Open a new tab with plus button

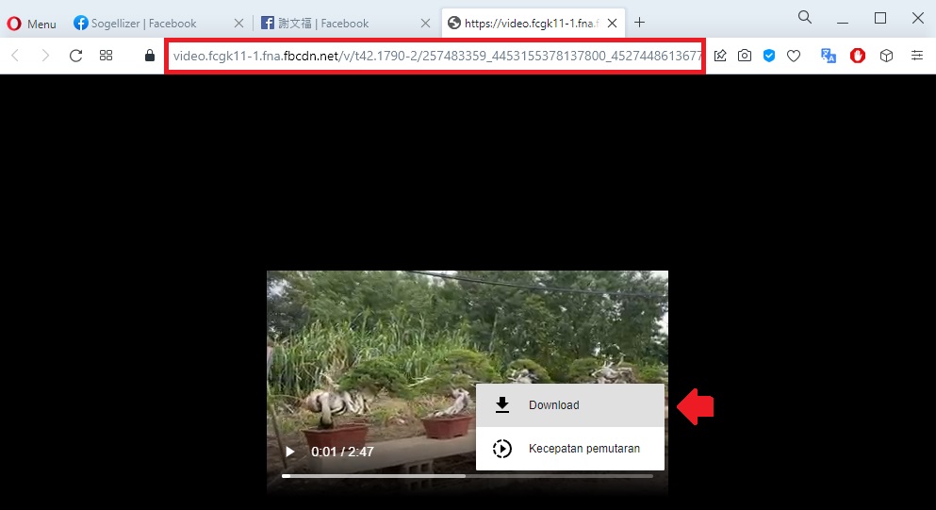coord(639,23)
